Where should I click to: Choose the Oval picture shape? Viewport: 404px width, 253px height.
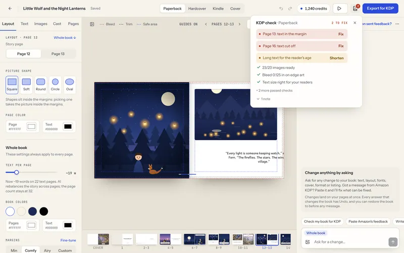70,85
